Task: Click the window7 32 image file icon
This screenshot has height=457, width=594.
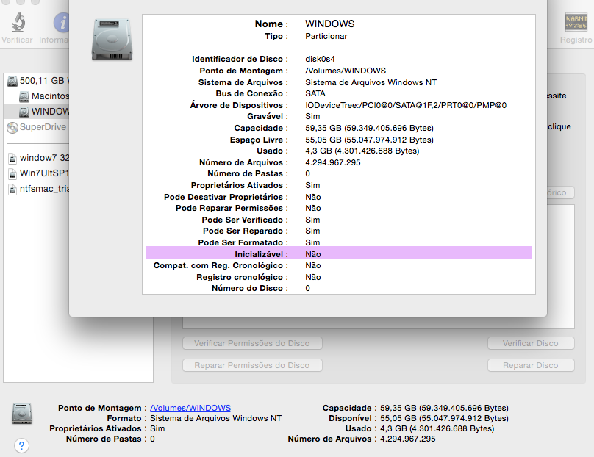Action: pyautogui.click(x=12, y=158)
